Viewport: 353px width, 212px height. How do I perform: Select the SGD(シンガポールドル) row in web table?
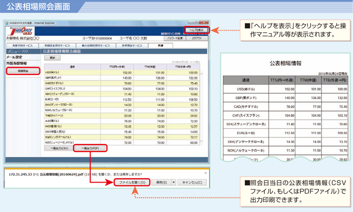click(x=122, y=137)
